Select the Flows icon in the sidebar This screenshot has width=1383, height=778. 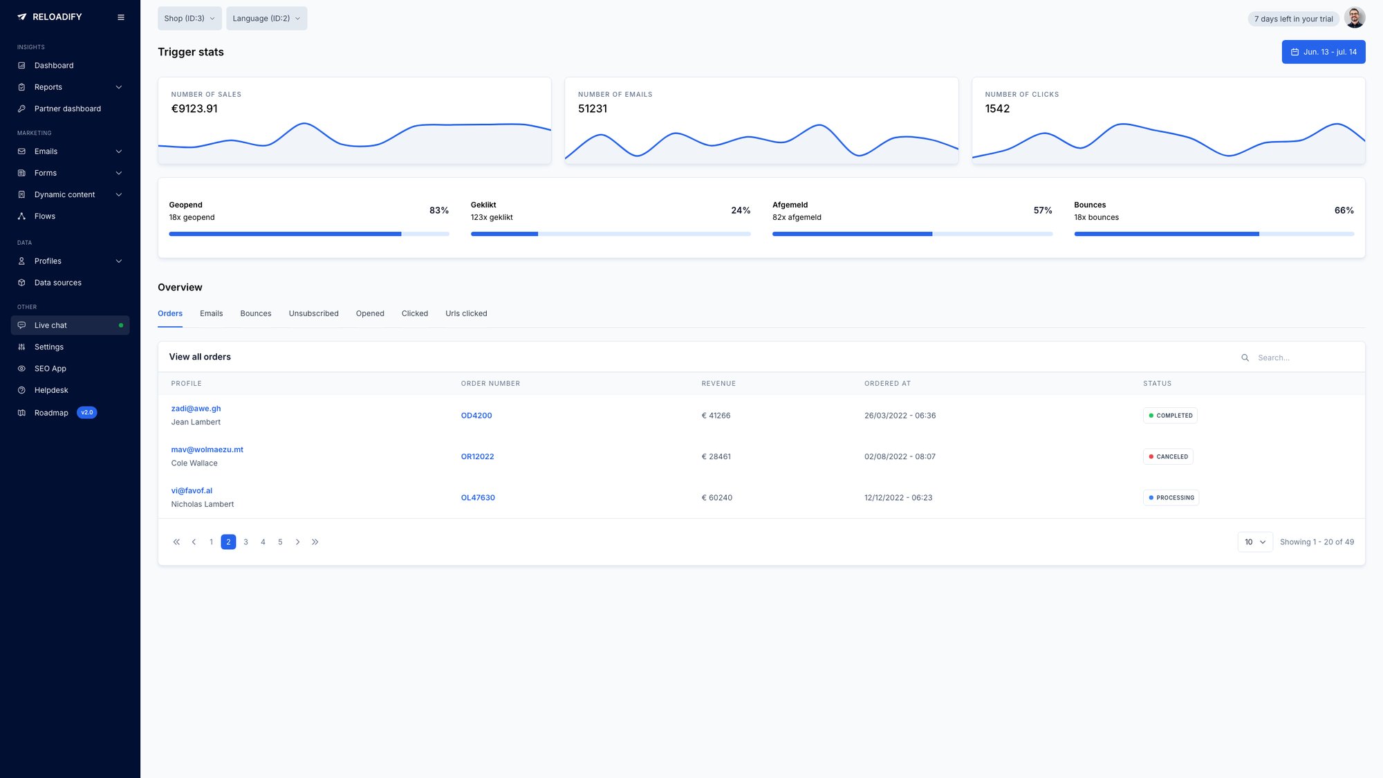point(22,216)
